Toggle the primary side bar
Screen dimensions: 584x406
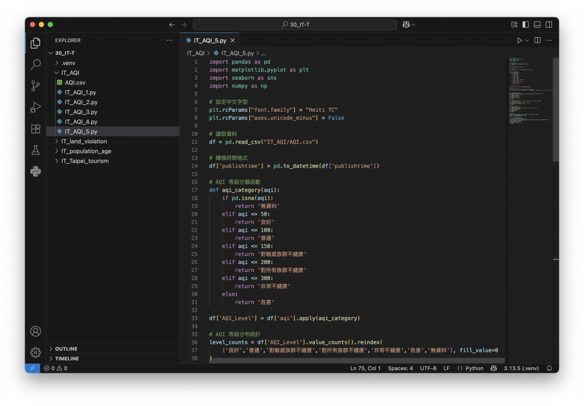(525, 25)
